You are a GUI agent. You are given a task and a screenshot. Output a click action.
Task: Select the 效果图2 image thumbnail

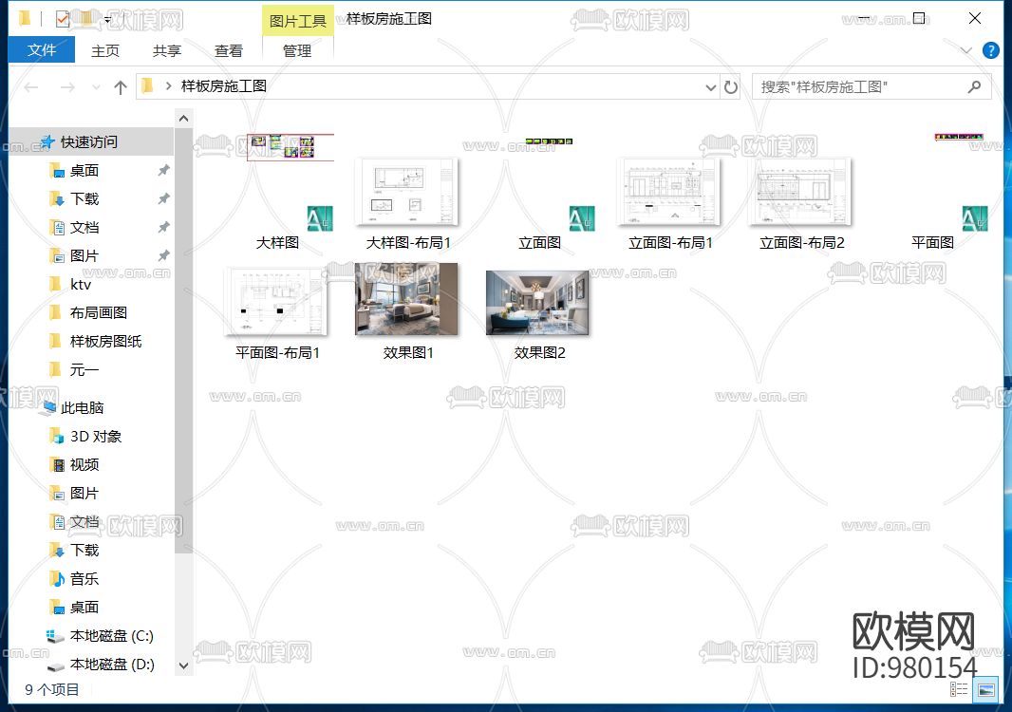point(537,302)
